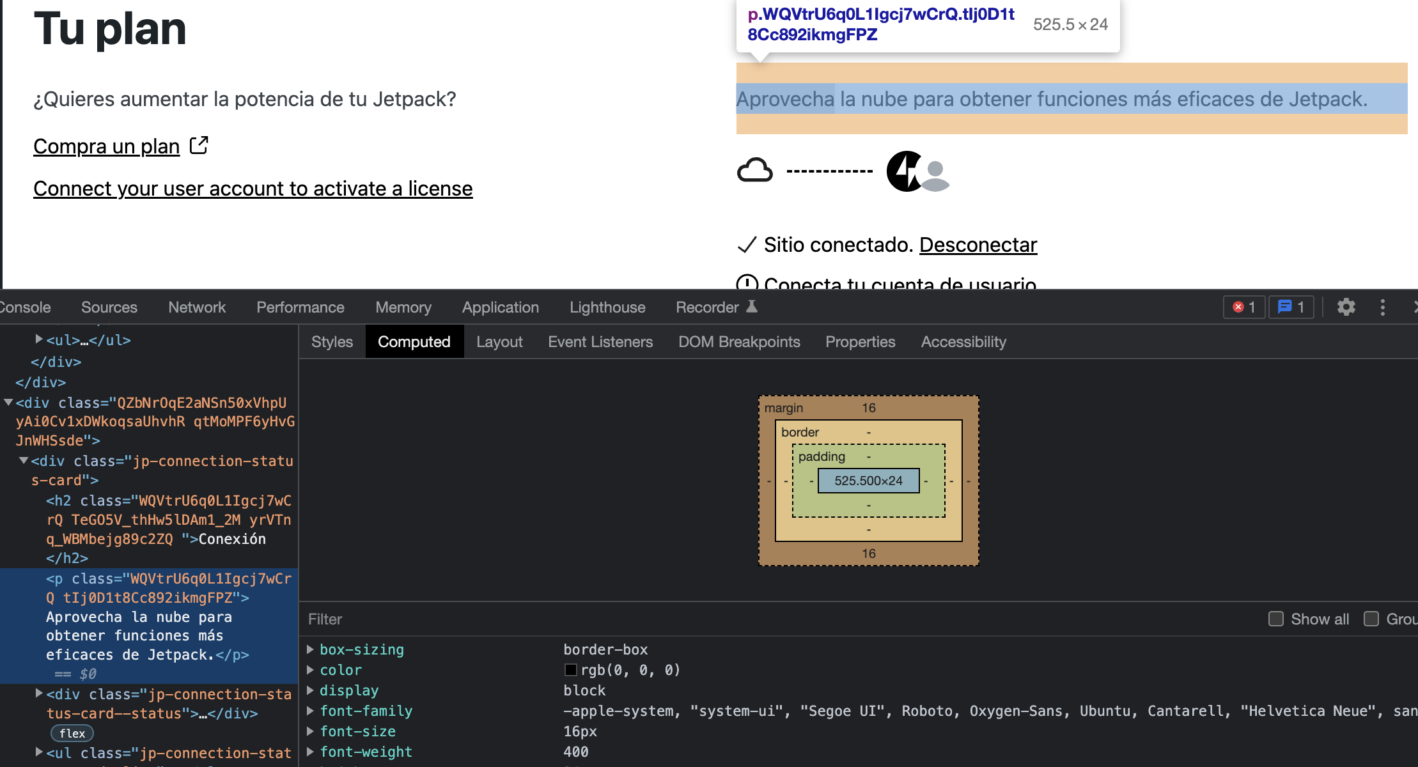Click Connect your user account to activate a license
Image resolution: width=1418 pixels, height=767 pixels.
(253, 189)
